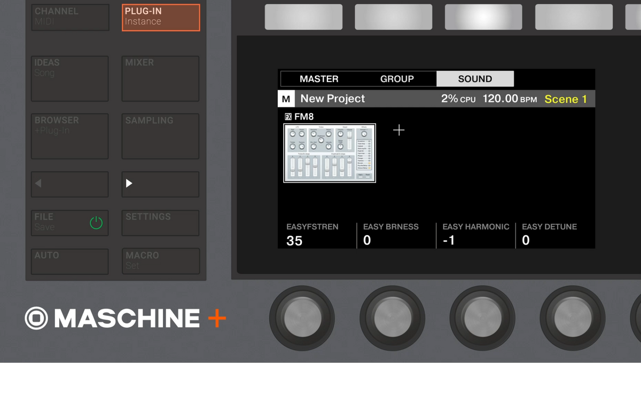Viewport: 641px width, 413px height.
Task: Open the SETTINGS button
Action: pos(160,223)
